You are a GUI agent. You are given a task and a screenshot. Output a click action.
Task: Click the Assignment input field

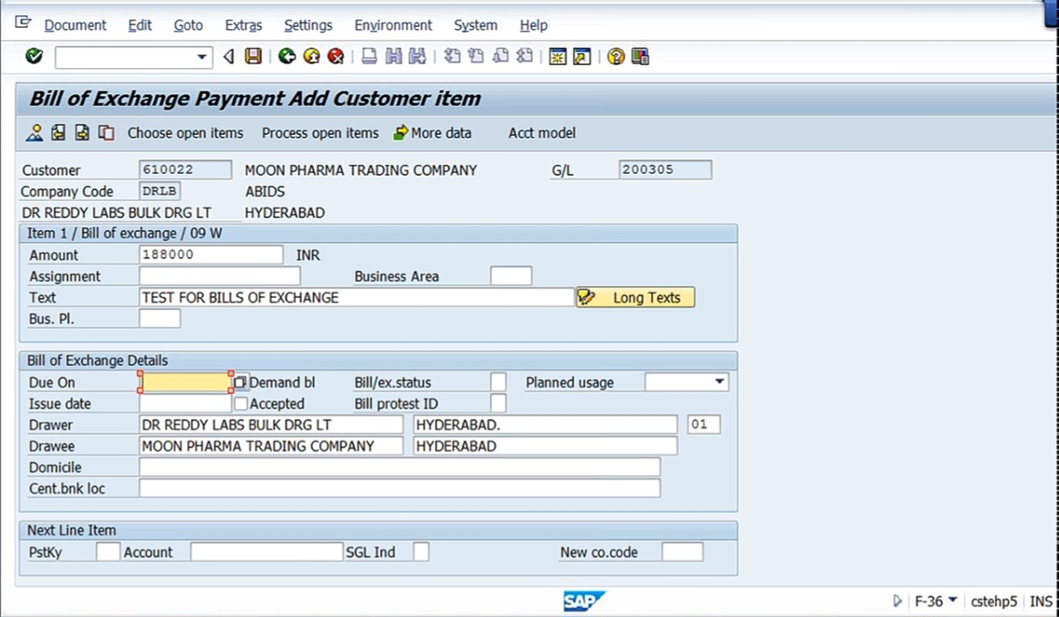(x=220, y=275)
